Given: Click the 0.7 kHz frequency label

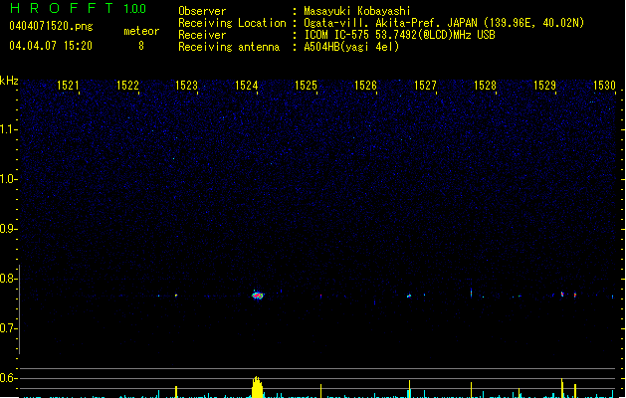Looking at the screenshot, I should pyautogui.click(x=8, y=328).
